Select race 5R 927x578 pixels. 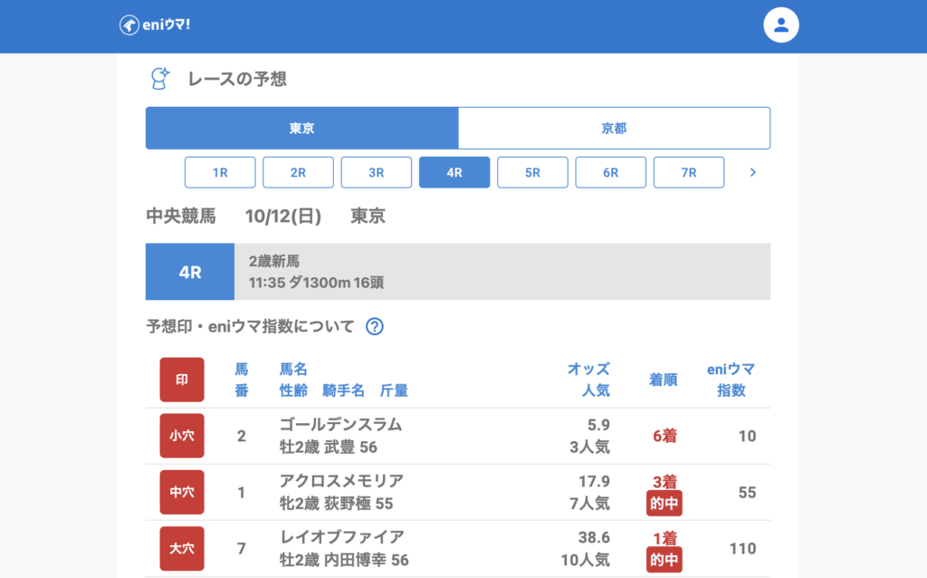coord(532,172)
